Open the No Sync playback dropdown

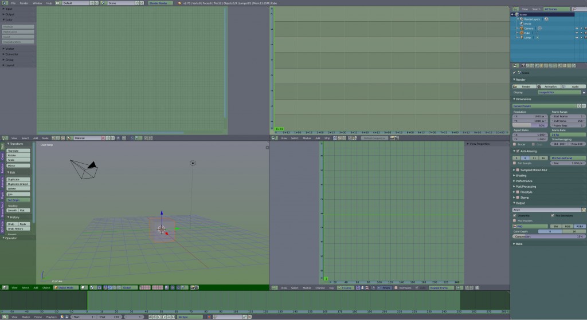(x=189, y=317)
